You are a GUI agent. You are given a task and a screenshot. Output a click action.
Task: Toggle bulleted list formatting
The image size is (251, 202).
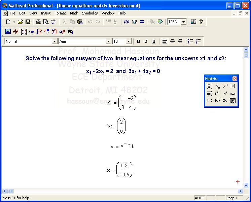[x=190, y=41]
